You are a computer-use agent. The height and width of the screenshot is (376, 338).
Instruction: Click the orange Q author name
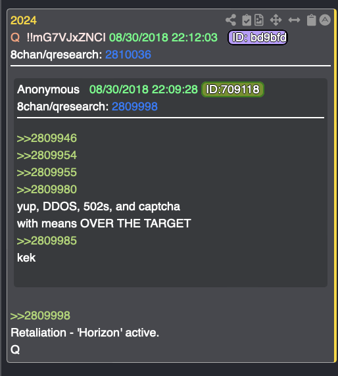pos(15,37)
